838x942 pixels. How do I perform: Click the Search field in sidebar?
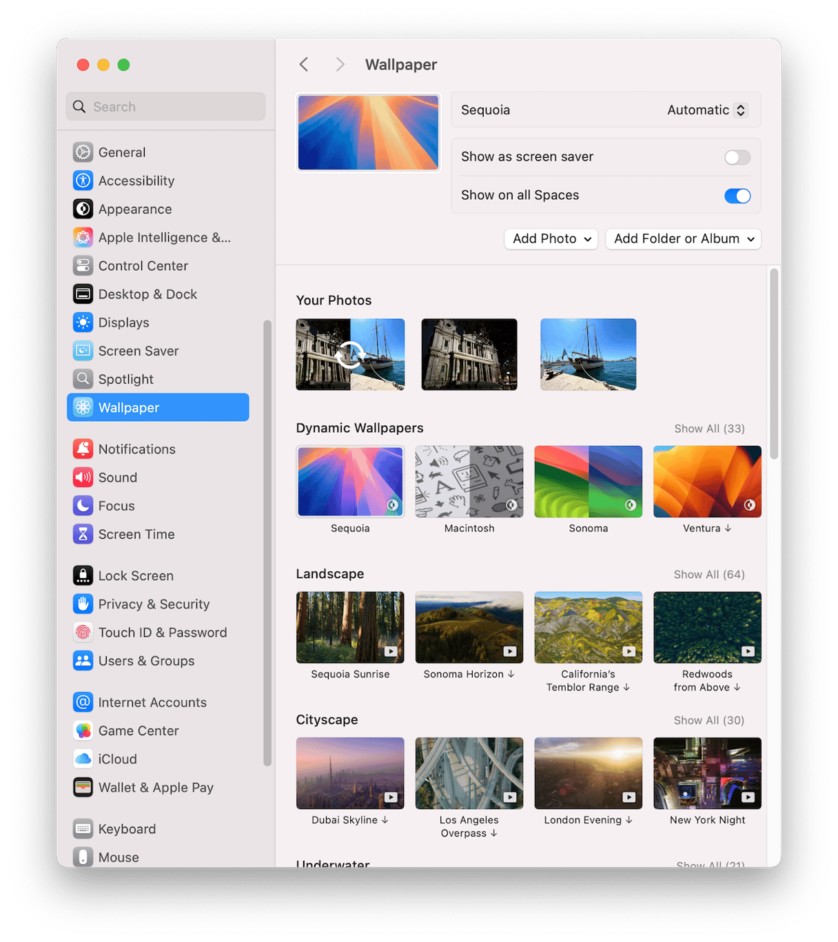[x=165, y=107]
